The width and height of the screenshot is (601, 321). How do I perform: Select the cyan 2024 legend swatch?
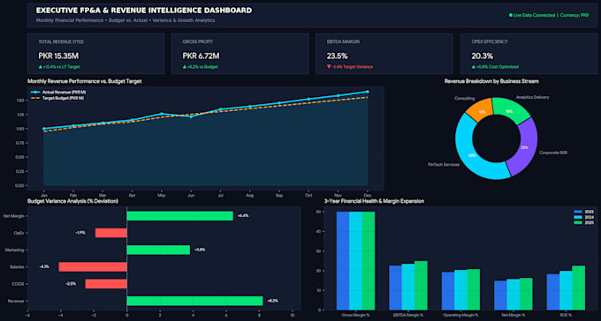pos(578,217)
